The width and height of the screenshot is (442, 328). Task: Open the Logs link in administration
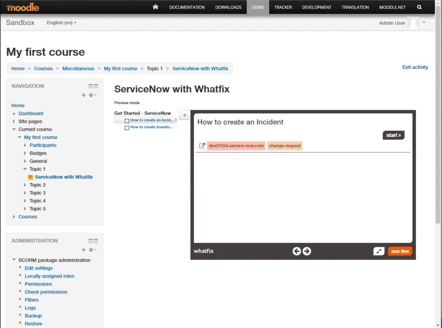tap(30, 308)
